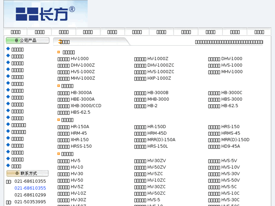This screenshot has width=275, height=206.
Task: Open product link HBS-62.5
Action: (x=74, y=112)
